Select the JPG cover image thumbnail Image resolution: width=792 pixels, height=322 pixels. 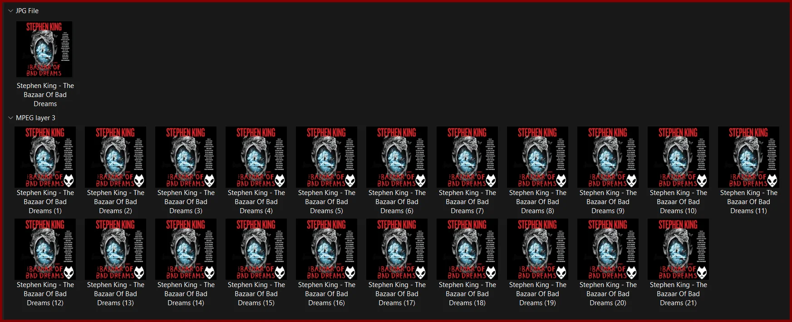click(44, 49)
